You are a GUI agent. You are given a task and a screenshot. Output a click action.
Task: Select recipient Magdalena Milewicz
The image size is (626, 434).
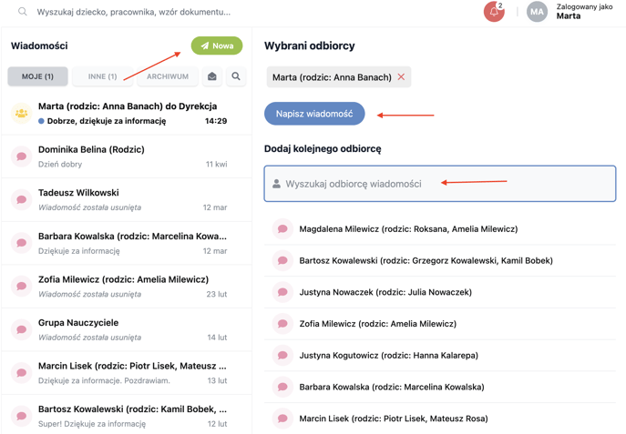pyautogui.click(x=440, y=228)
